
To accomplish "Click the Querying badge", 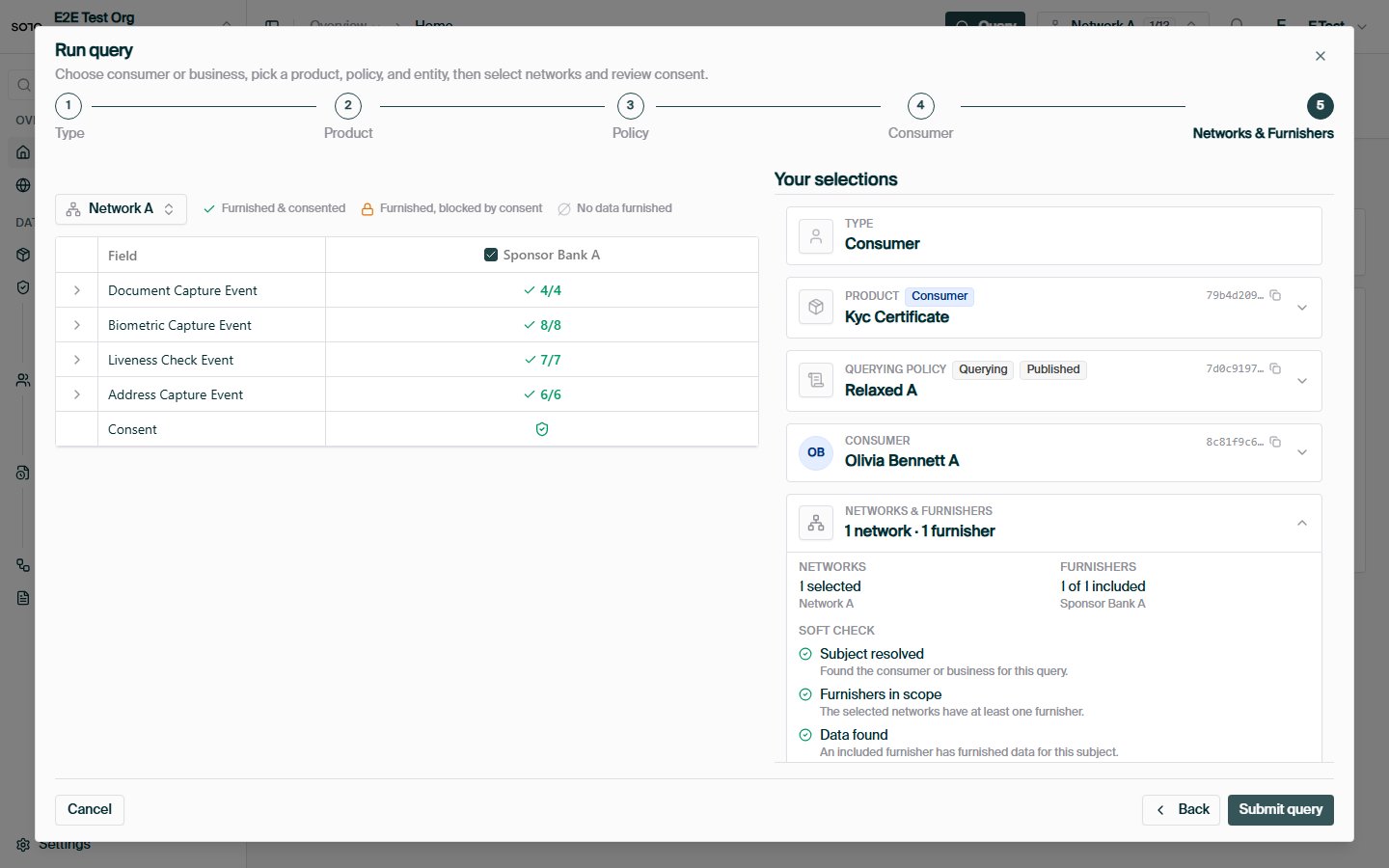I will [983, 369].
